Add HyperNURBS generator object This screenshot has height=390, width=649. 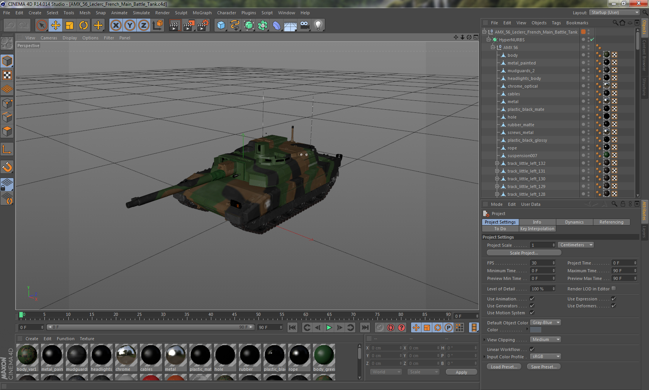pyautogui.click(x=249, y=25)
